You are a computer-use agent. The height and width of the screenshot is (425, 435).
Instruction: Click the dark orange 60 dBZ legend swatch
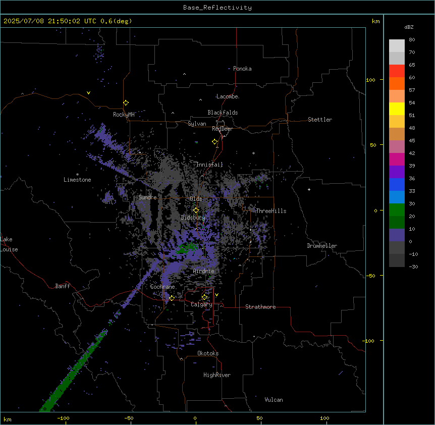tap(397, 83)
